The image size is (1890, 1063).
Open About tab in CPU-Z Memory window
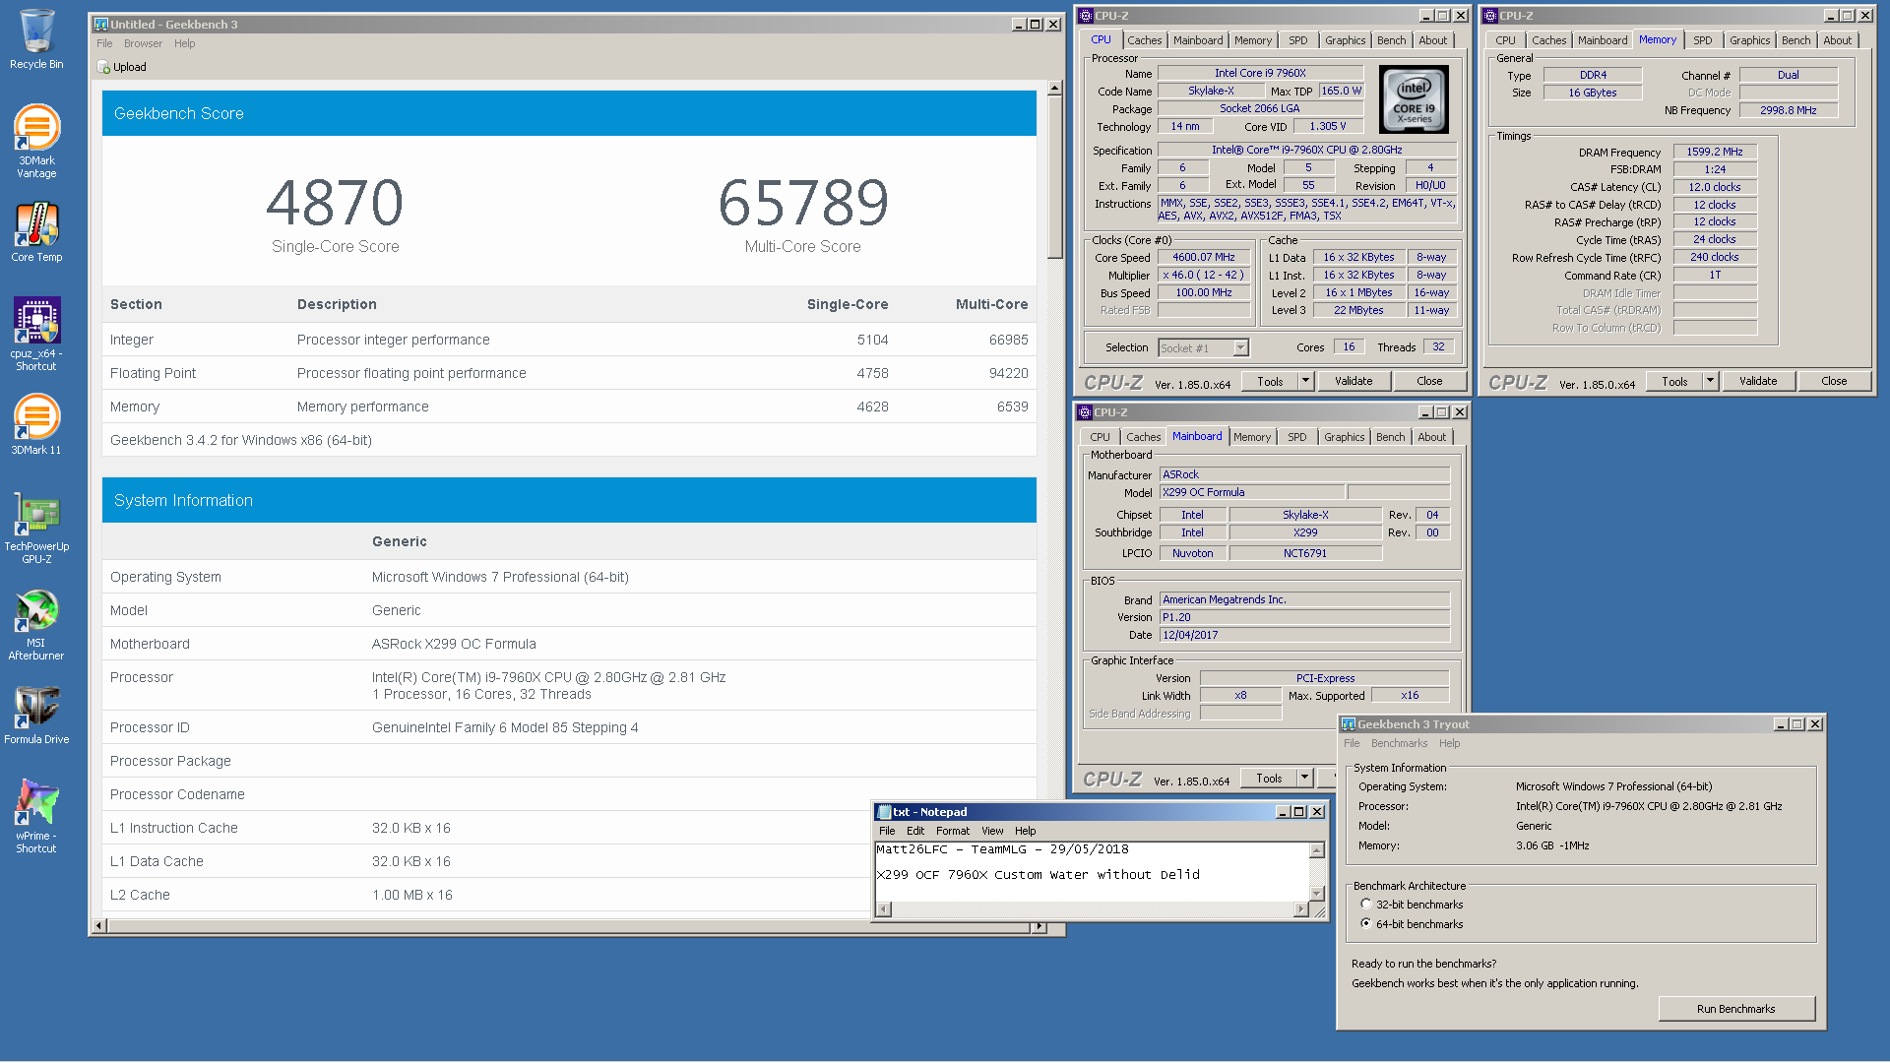pyautogui.click(x=1837, y=40)
